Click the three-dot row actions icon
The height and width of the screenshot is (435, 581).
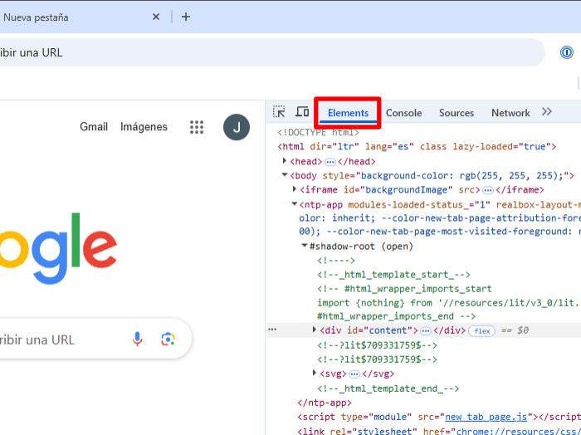[x=272, y=330]
